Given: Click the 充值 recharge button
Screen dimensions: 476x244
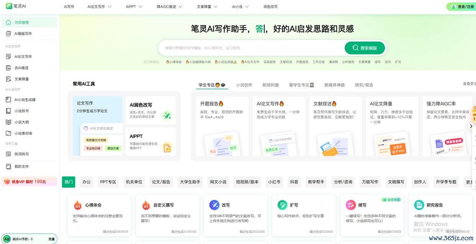Looking at the screenshot, I should click(51, 239).
